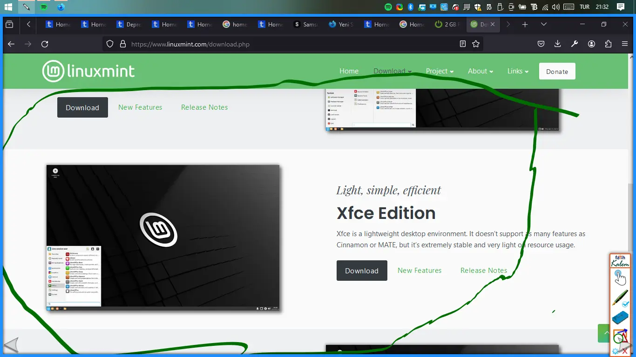
Task: Show the browser downloads panel
Action: 558,44
